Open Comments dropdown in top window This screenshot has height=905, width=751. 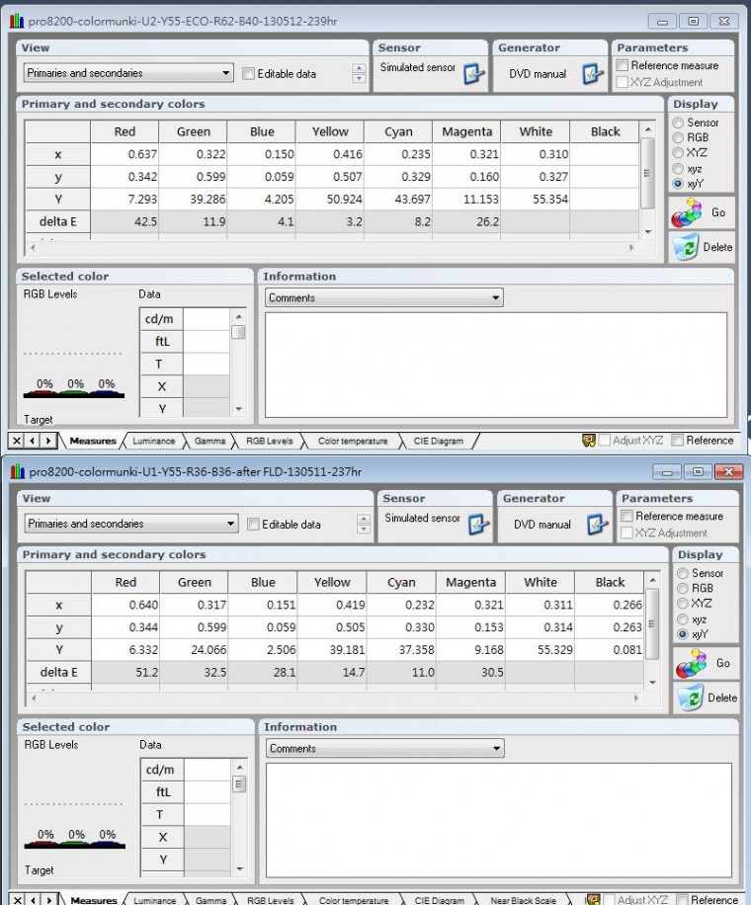(x=383, y=297)
